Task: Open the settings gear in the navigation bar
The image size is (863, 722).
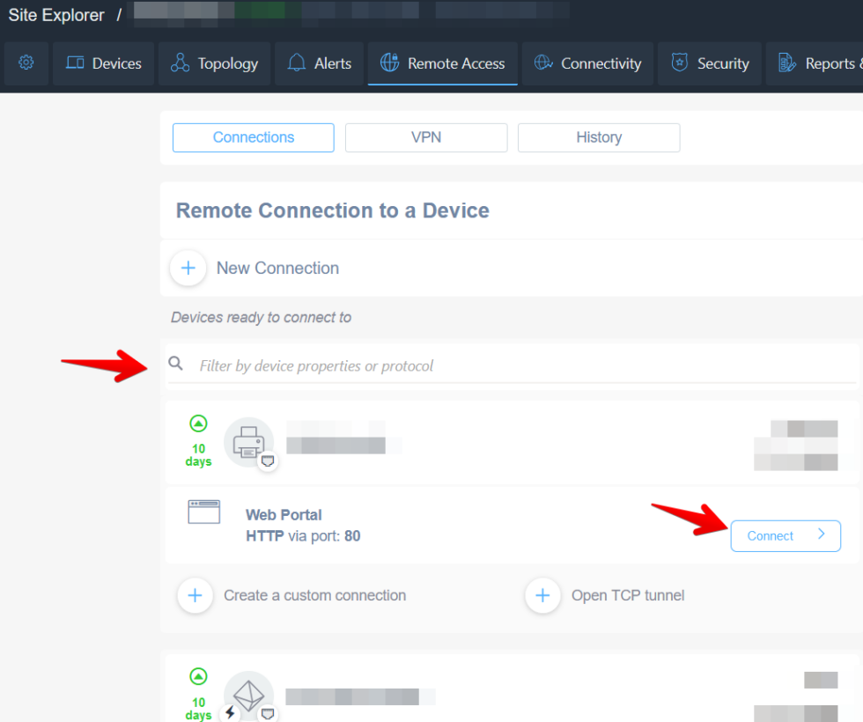Action: pos(26,63)
